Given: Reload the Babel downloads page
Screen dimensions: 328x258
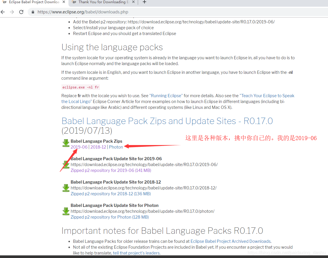Looking at the screenshot, I should click(21, 12).
